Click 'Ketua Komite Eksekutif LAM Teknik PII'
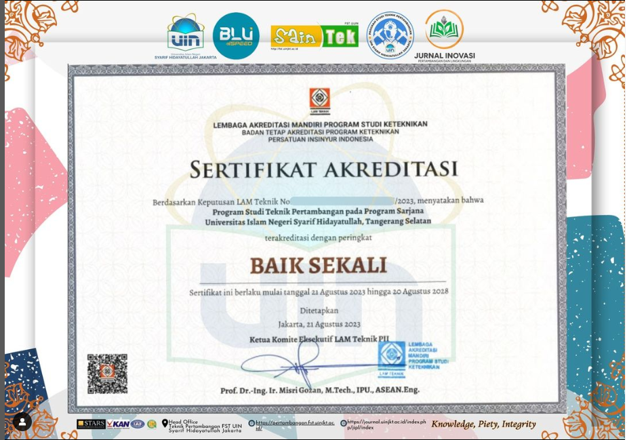Image resolution: width=627 pixels, height=440 pixels. 319,339
